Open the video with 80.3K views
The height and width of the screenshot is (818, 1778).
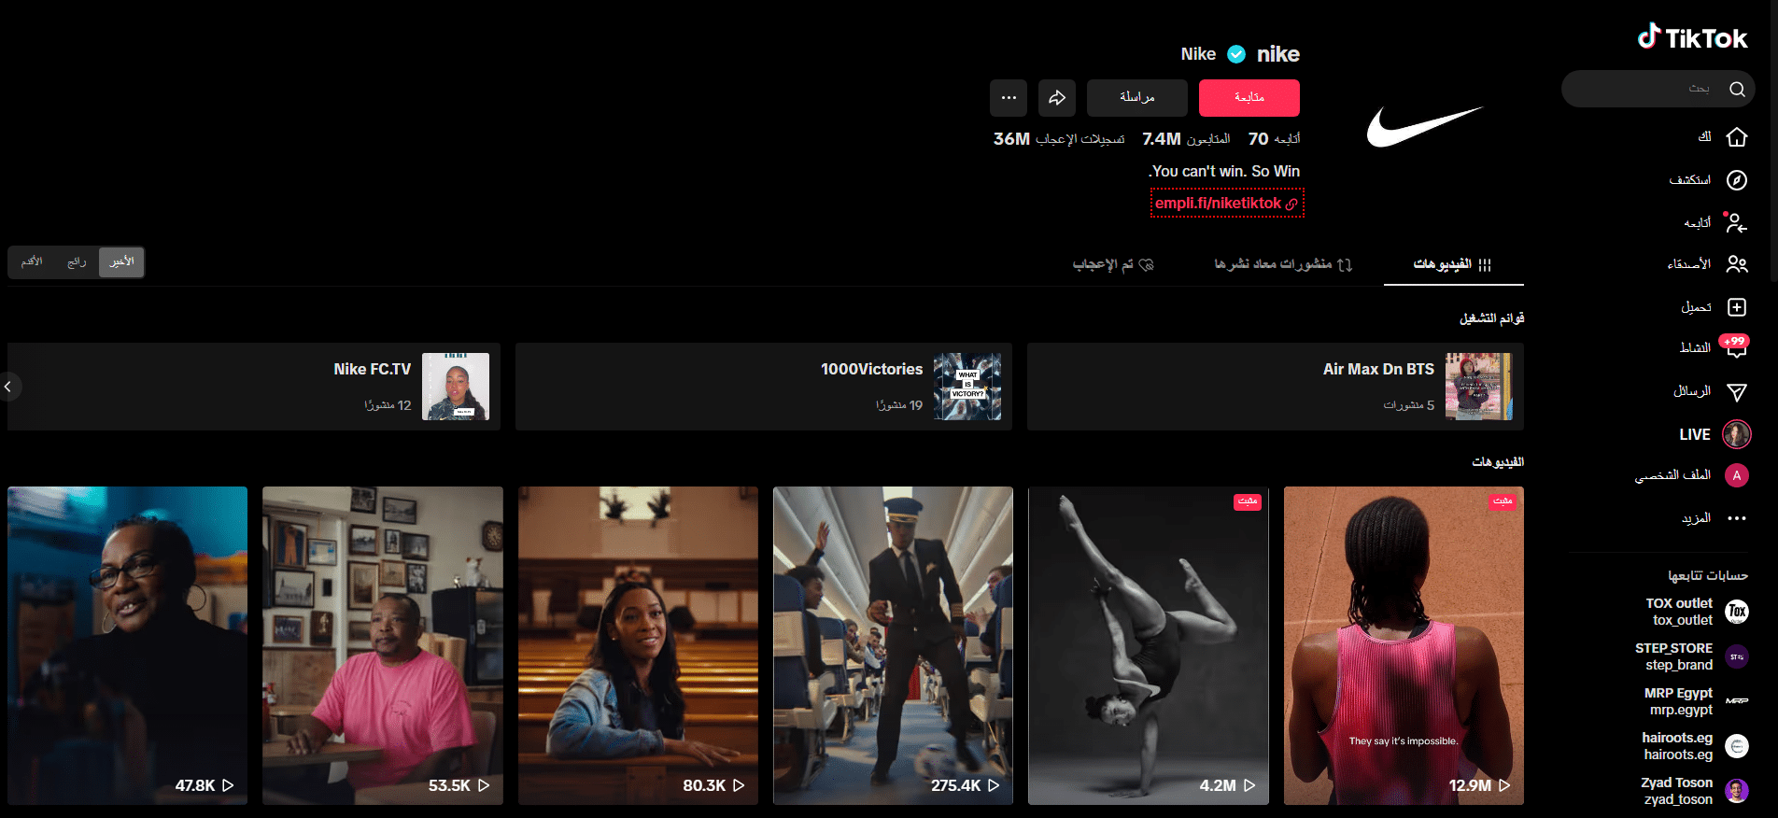(638, 645)
